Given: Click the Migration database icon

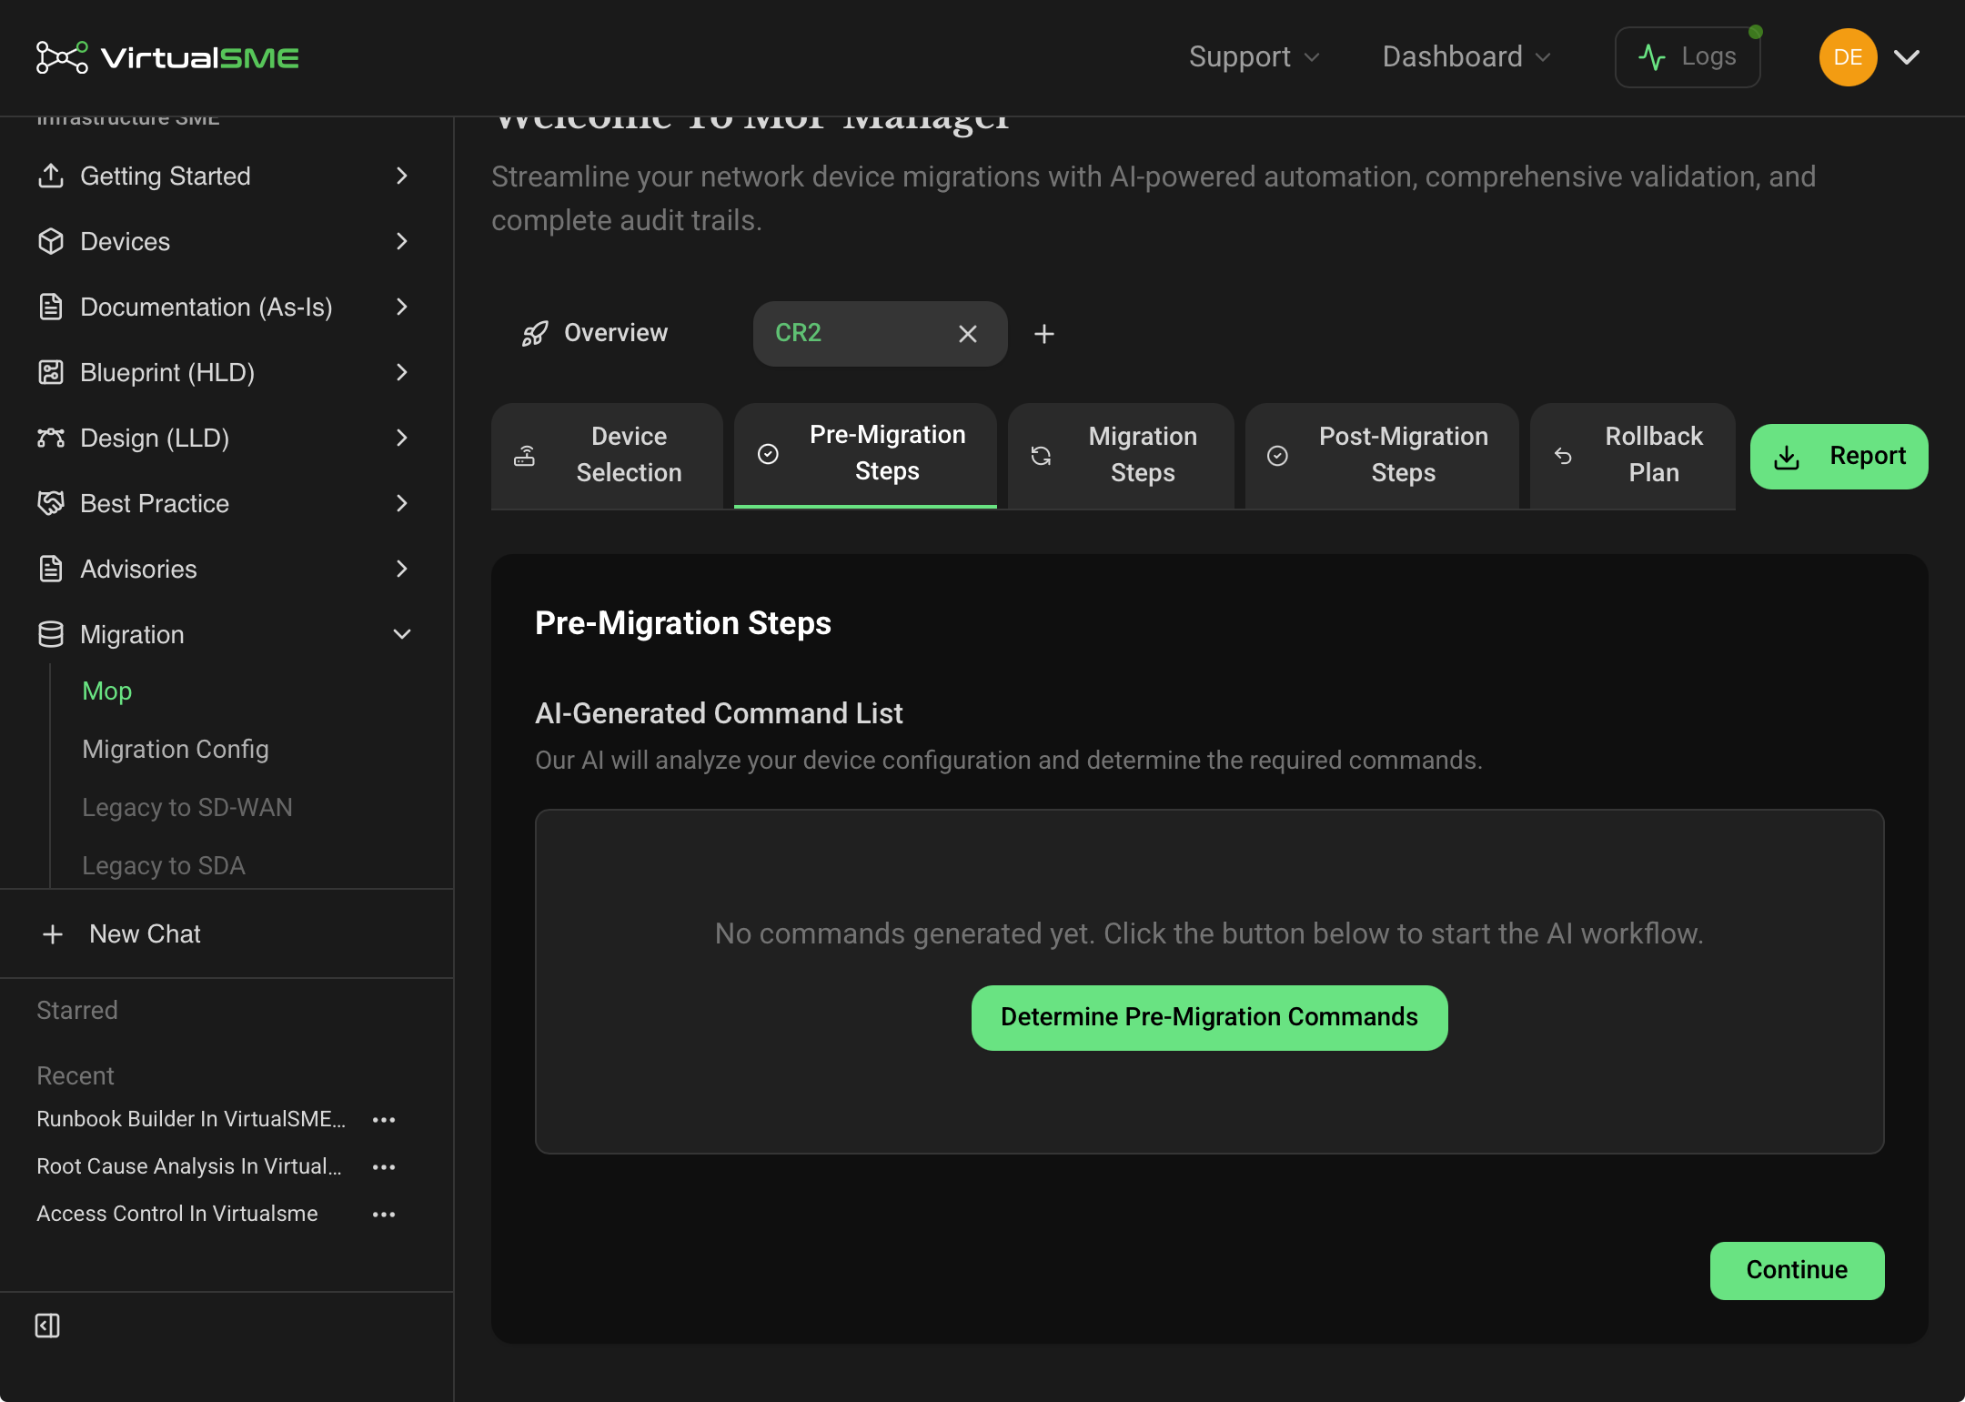Looking at the screenshot, I should pos(51,634).
